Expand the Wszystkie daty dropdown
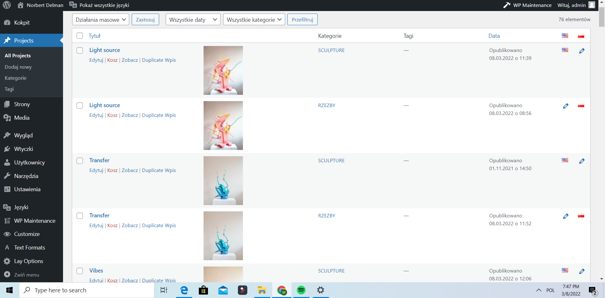Image resolution: width=605 pixels, height=298 pixels. 193,19
